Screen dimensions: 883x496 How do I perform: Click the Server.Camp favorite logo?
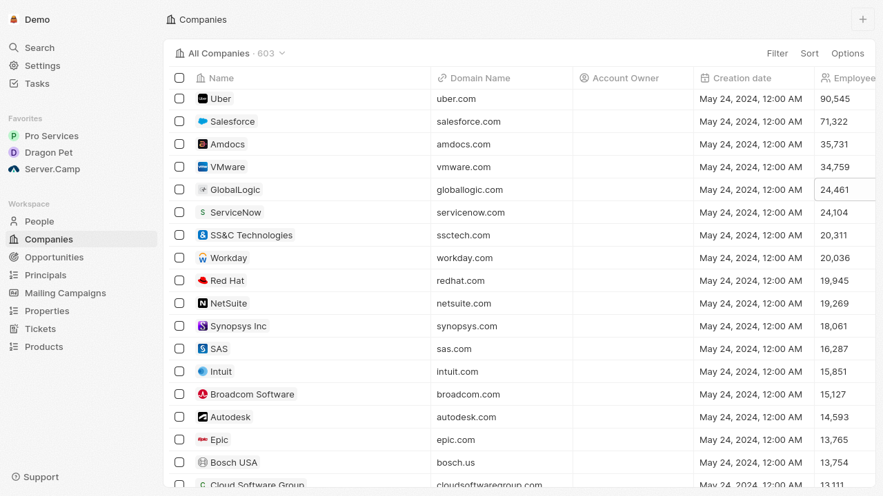(14, 169)
